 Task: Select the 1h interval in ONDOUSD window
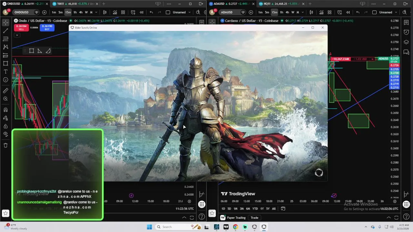(75, 12)
